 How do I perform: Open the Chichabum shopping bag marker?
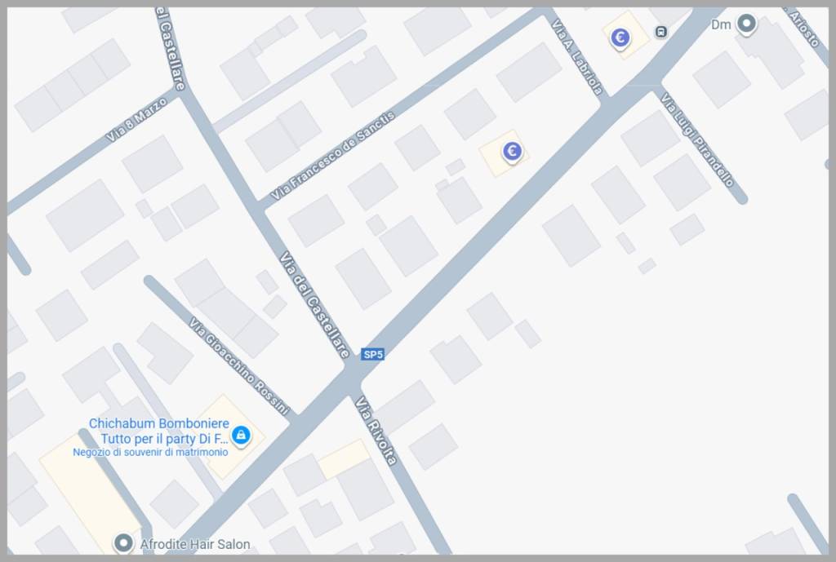click(x=241, y=435)
